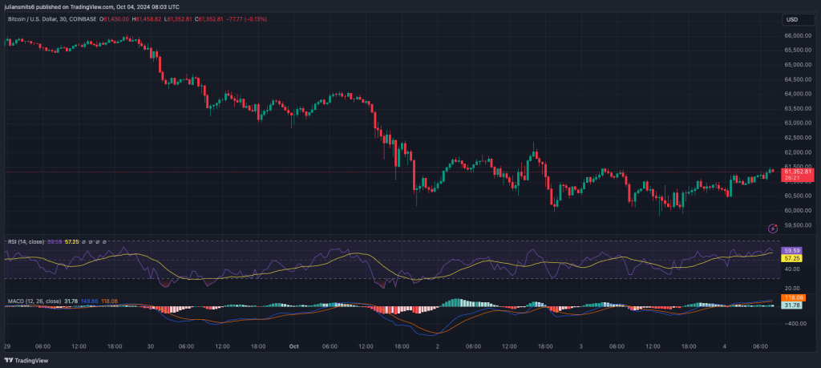
Task: Click the 29 date label on time axis
Action: 6,346
